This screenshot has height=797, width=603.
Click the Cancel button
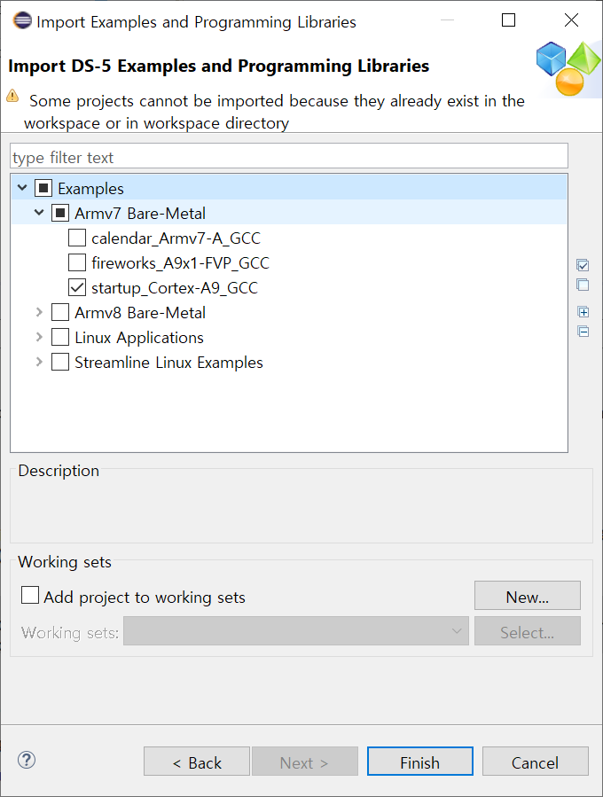tap(536, 762)
